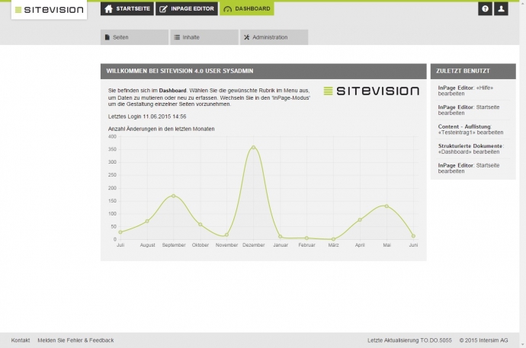
Task: Click the tools icon beside Administration
Action: (246, 37)
